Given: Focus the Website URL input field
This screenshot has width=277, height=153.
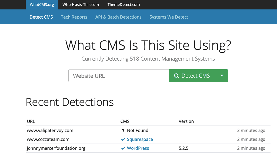Looking at the screenshot, I should point(119,76).
